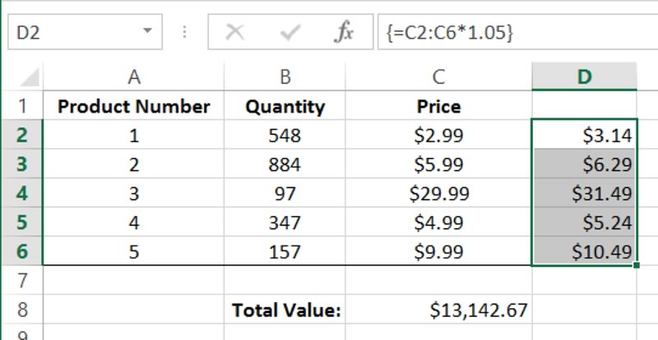Select row 7 header
Screen dimensions: 658x340
pos(22,279)
